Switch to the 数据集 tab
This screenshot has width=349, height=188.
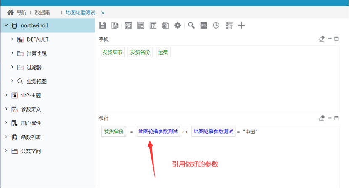42,13
